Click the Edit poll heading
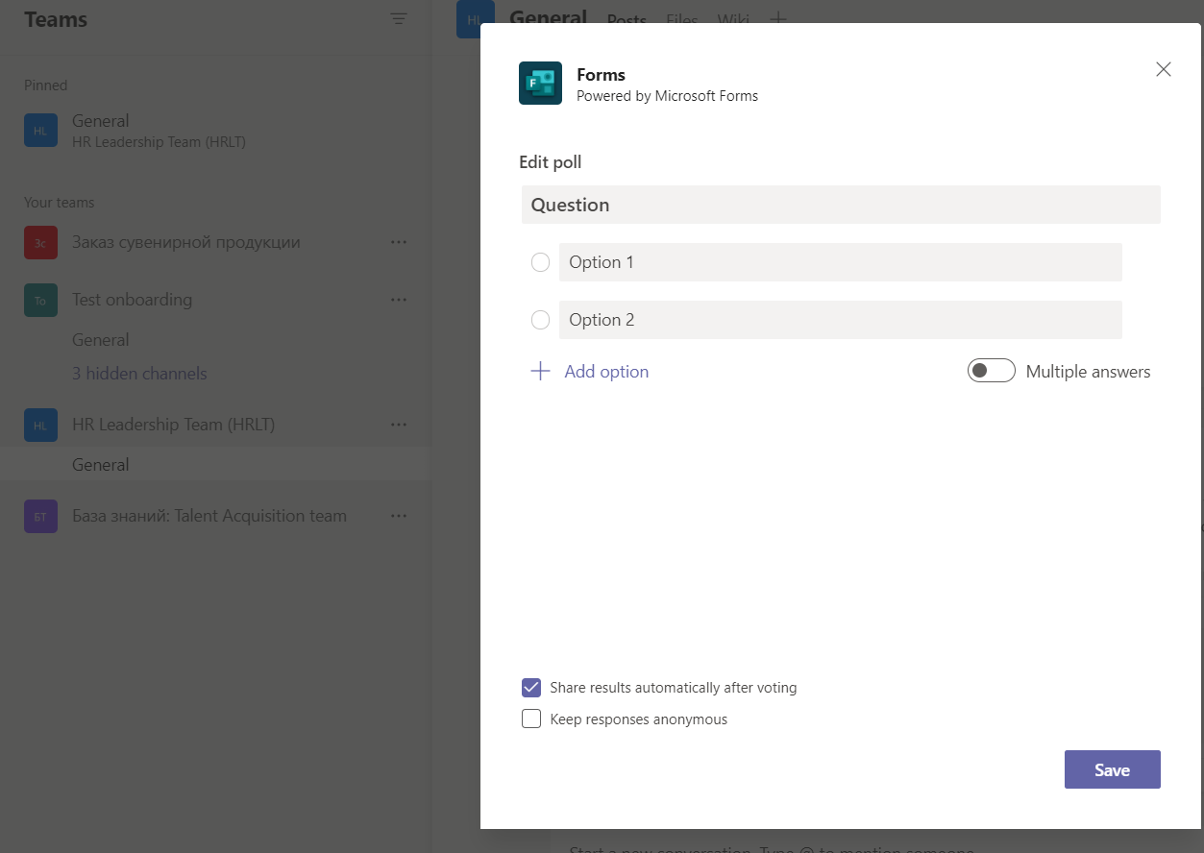Viewport: 1204px width, 853px height. pyautogui.click(x=551, y=162)
